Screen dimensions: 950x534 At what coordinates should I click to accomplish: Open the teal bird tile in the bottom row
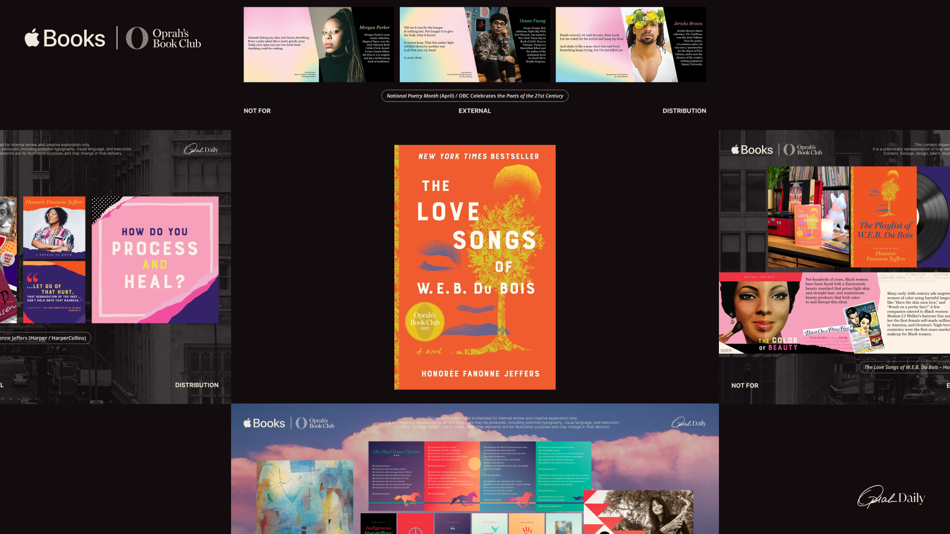click(490, 524)
